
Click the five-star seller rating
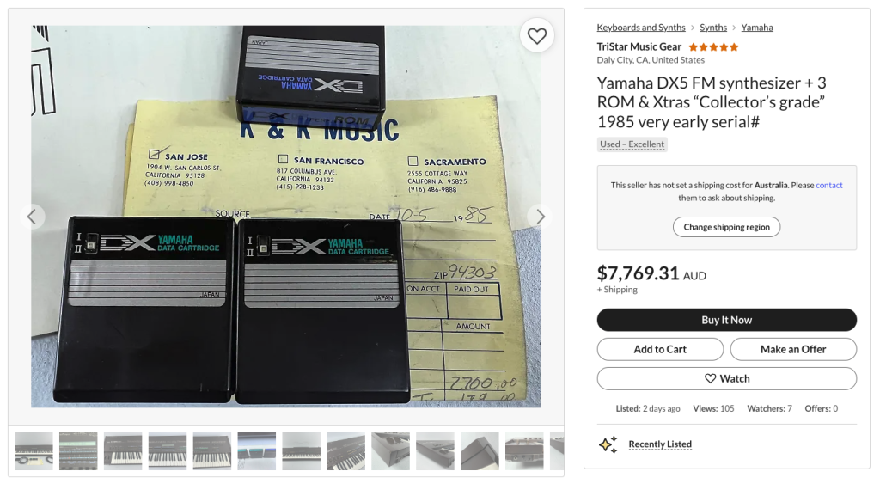[713, 47]
